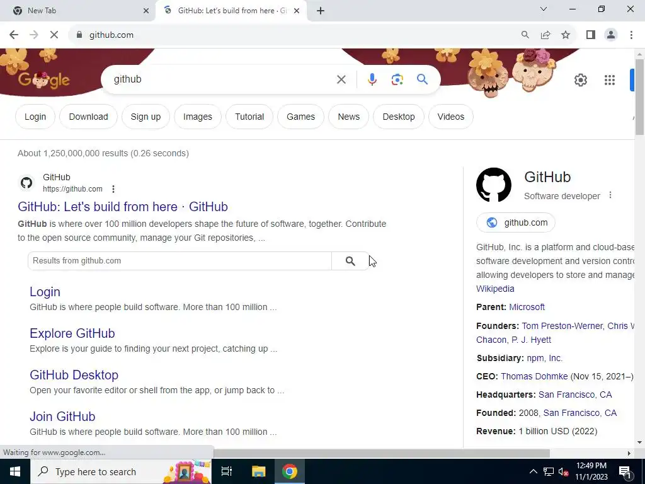The image size is (645, 484).
Task: Select the Desktop filter chip
Action: click(x=399, y=117)
